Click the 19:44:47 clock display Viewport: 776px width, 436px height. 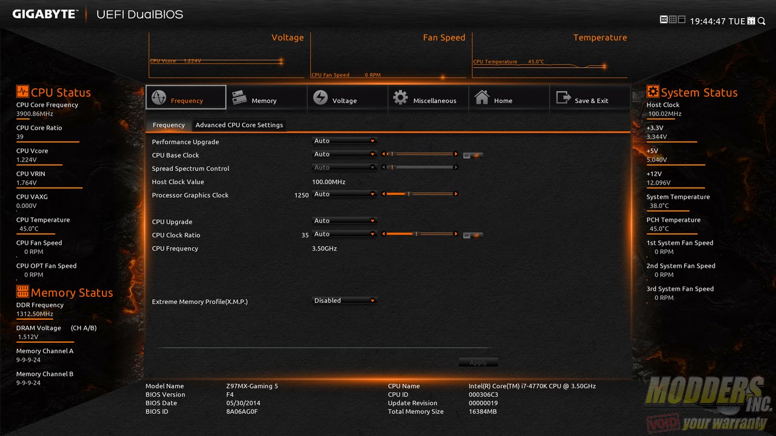pos(708,21)
